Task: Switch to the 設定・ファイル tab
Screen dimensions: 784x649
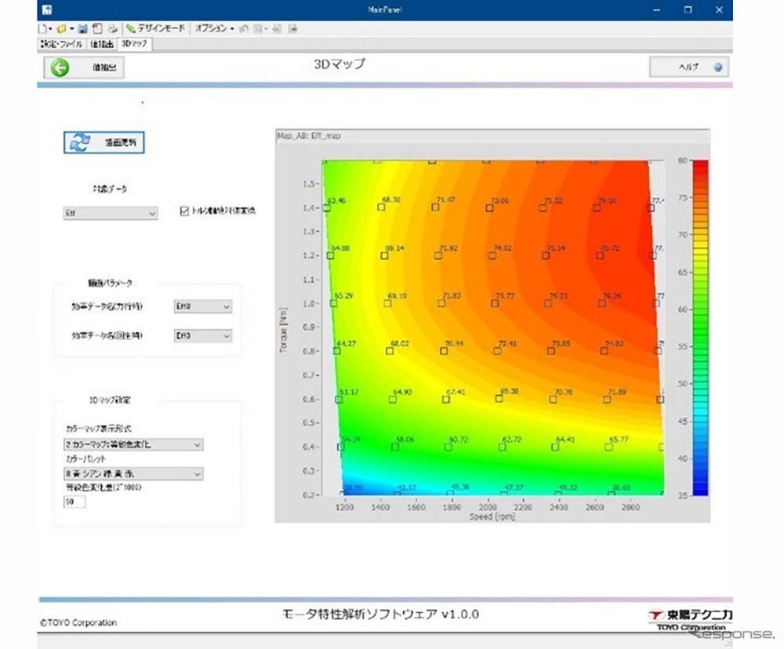Action: pyautogui.click(x=62, y=44)
